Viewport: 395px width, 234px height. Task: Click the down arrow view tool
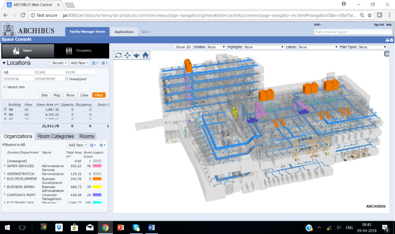[136, 55]
